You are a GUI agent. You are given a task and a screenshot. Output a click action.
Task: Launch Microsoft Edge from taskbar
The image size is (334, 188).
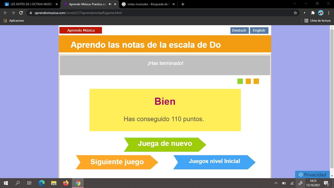tap(41, 183)
